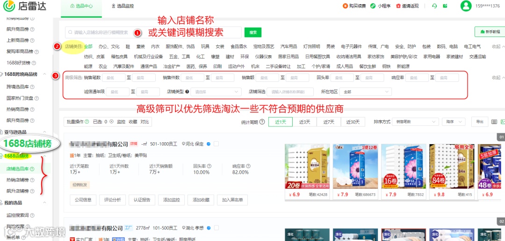
Task: Show help icon beside 回头率 10.00%
Action: (x=209, y=166)
